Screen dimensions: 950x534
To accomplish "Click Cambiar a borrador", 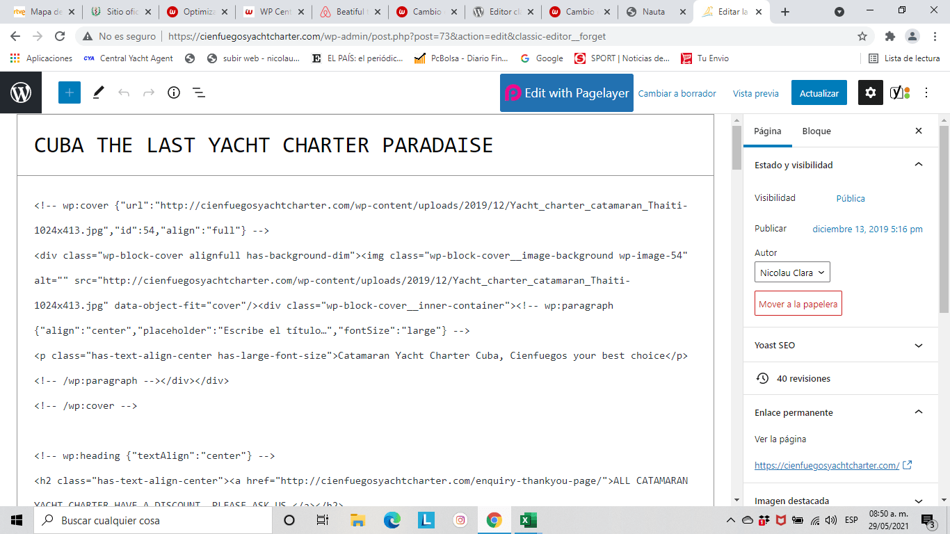I will pos(677,93).
